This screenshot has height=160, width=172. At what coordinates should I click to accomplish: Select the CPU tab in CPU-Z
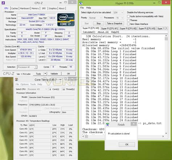click(6, 8)
